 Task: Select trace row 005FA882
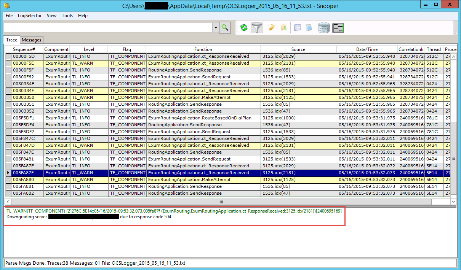[227, 193]
